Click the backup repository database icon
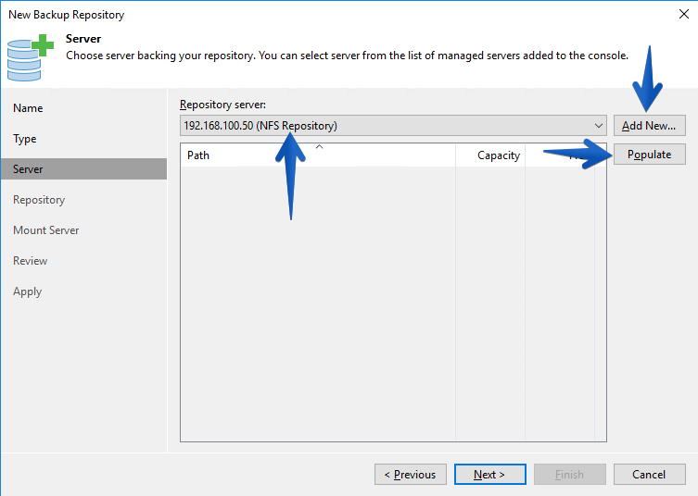 point(31,57)
